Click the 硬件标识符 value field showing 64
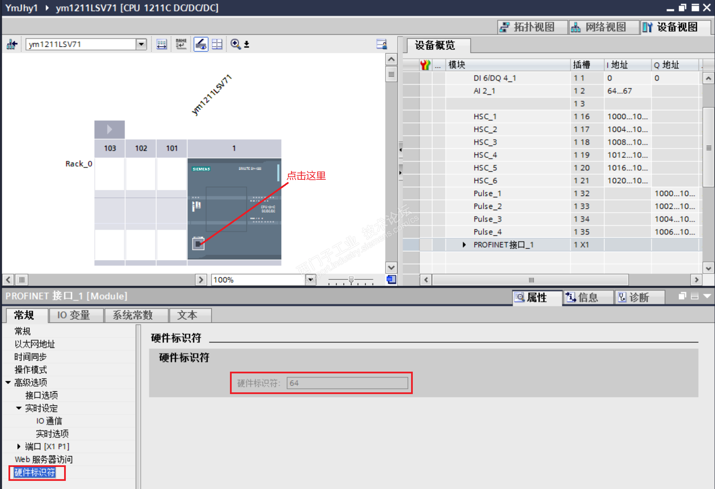Viewport: 715px width, 489px height. (x=347, y=383)
